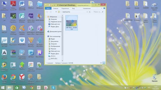Open Freemake shortcut with yellow V logo
The height and width of the screenshot is (90, 161).
pos(31,42)
